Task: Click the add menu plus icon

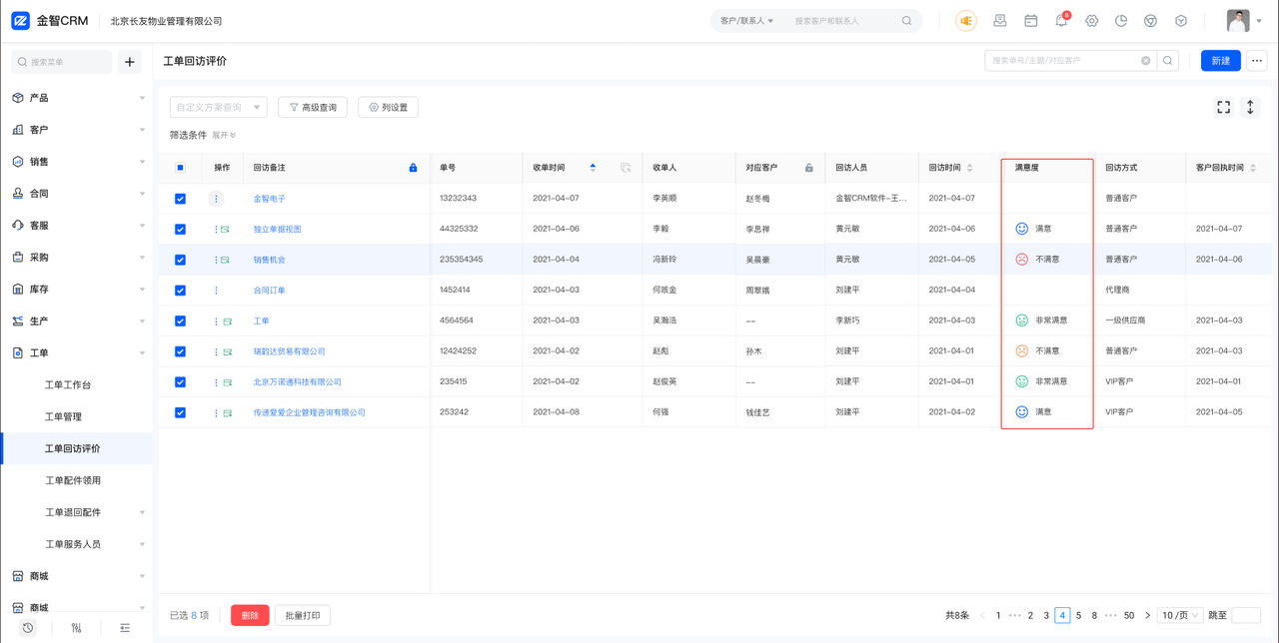Action: tap(130, 62)
